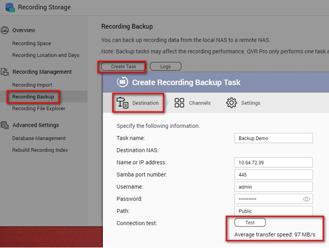This screenshot has height=248, width=329.
Task: Open Recording Import page
Action: click(32, 85)
